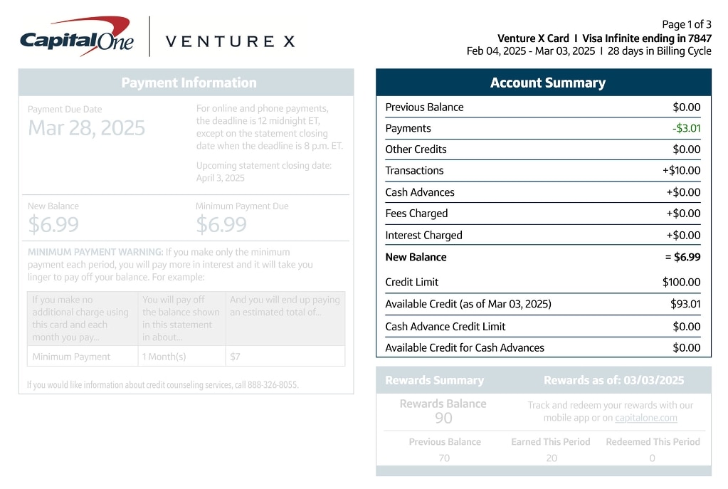Click the Venture X wordmark
Viewport: 728px width, 489px height.
(230, 41)
